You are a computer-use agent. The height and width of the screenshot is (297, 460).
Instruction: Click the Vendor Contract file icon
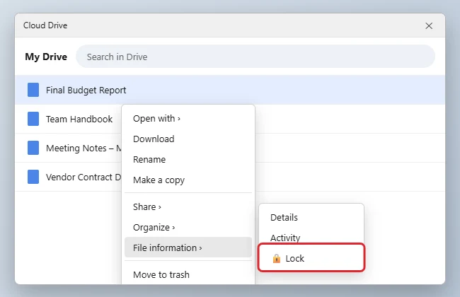33,177
